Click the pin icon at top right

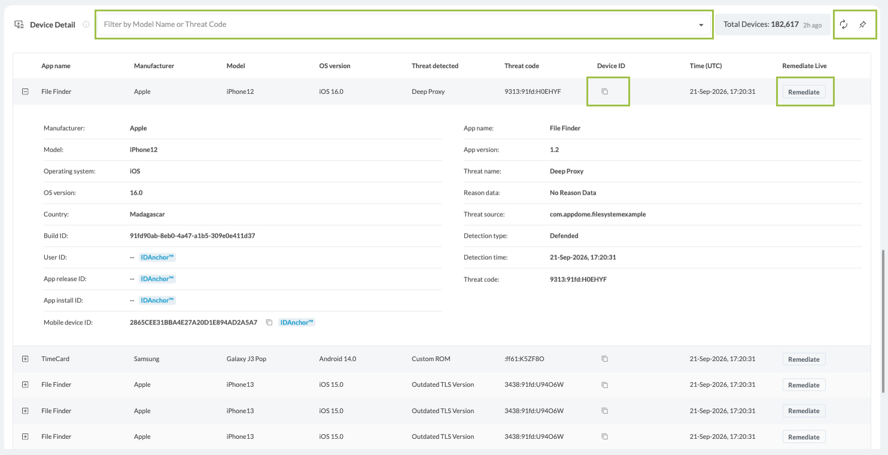coord(862,25)
